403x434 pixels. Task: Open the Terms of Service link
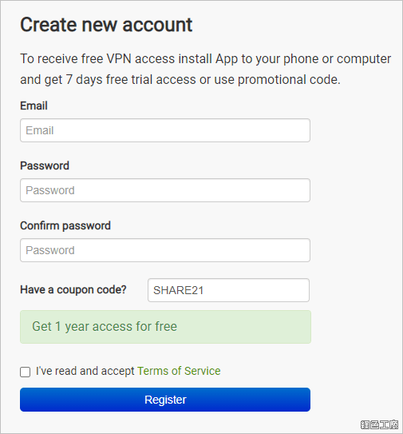point(179,371)
